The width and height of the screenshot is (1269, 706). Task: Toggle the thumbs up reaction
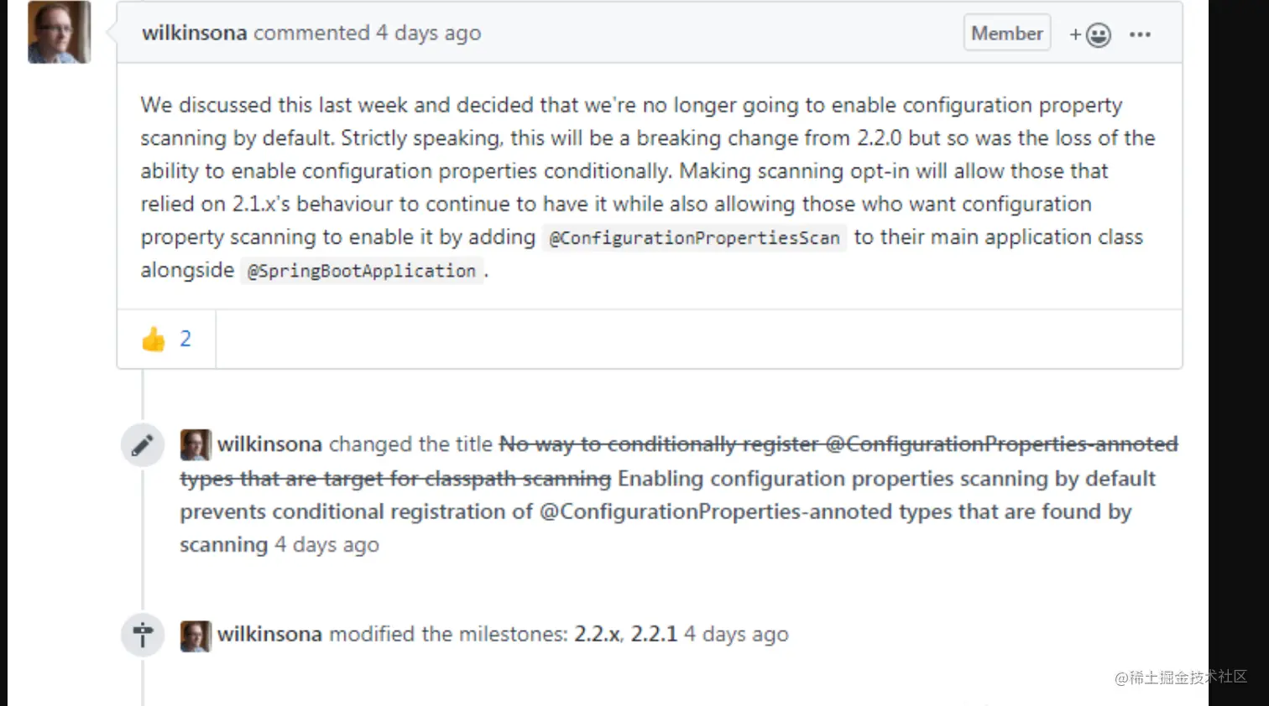click(x=166, y=339)
